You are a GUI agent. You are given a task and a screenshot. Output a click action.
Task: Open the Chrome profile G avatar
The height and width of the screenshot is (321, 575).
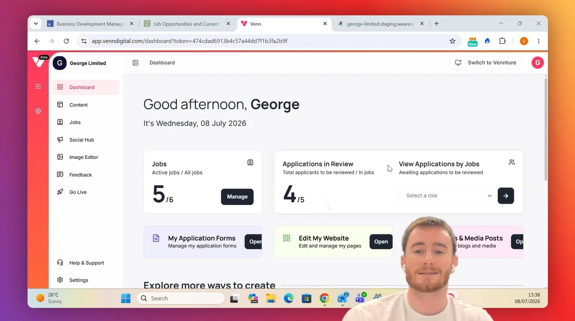click(524, 41)
